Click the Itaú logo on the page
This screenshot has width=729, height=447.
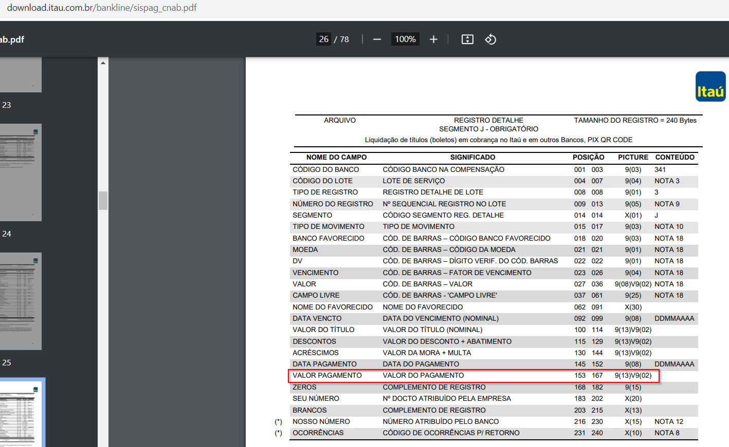point(710,86)
